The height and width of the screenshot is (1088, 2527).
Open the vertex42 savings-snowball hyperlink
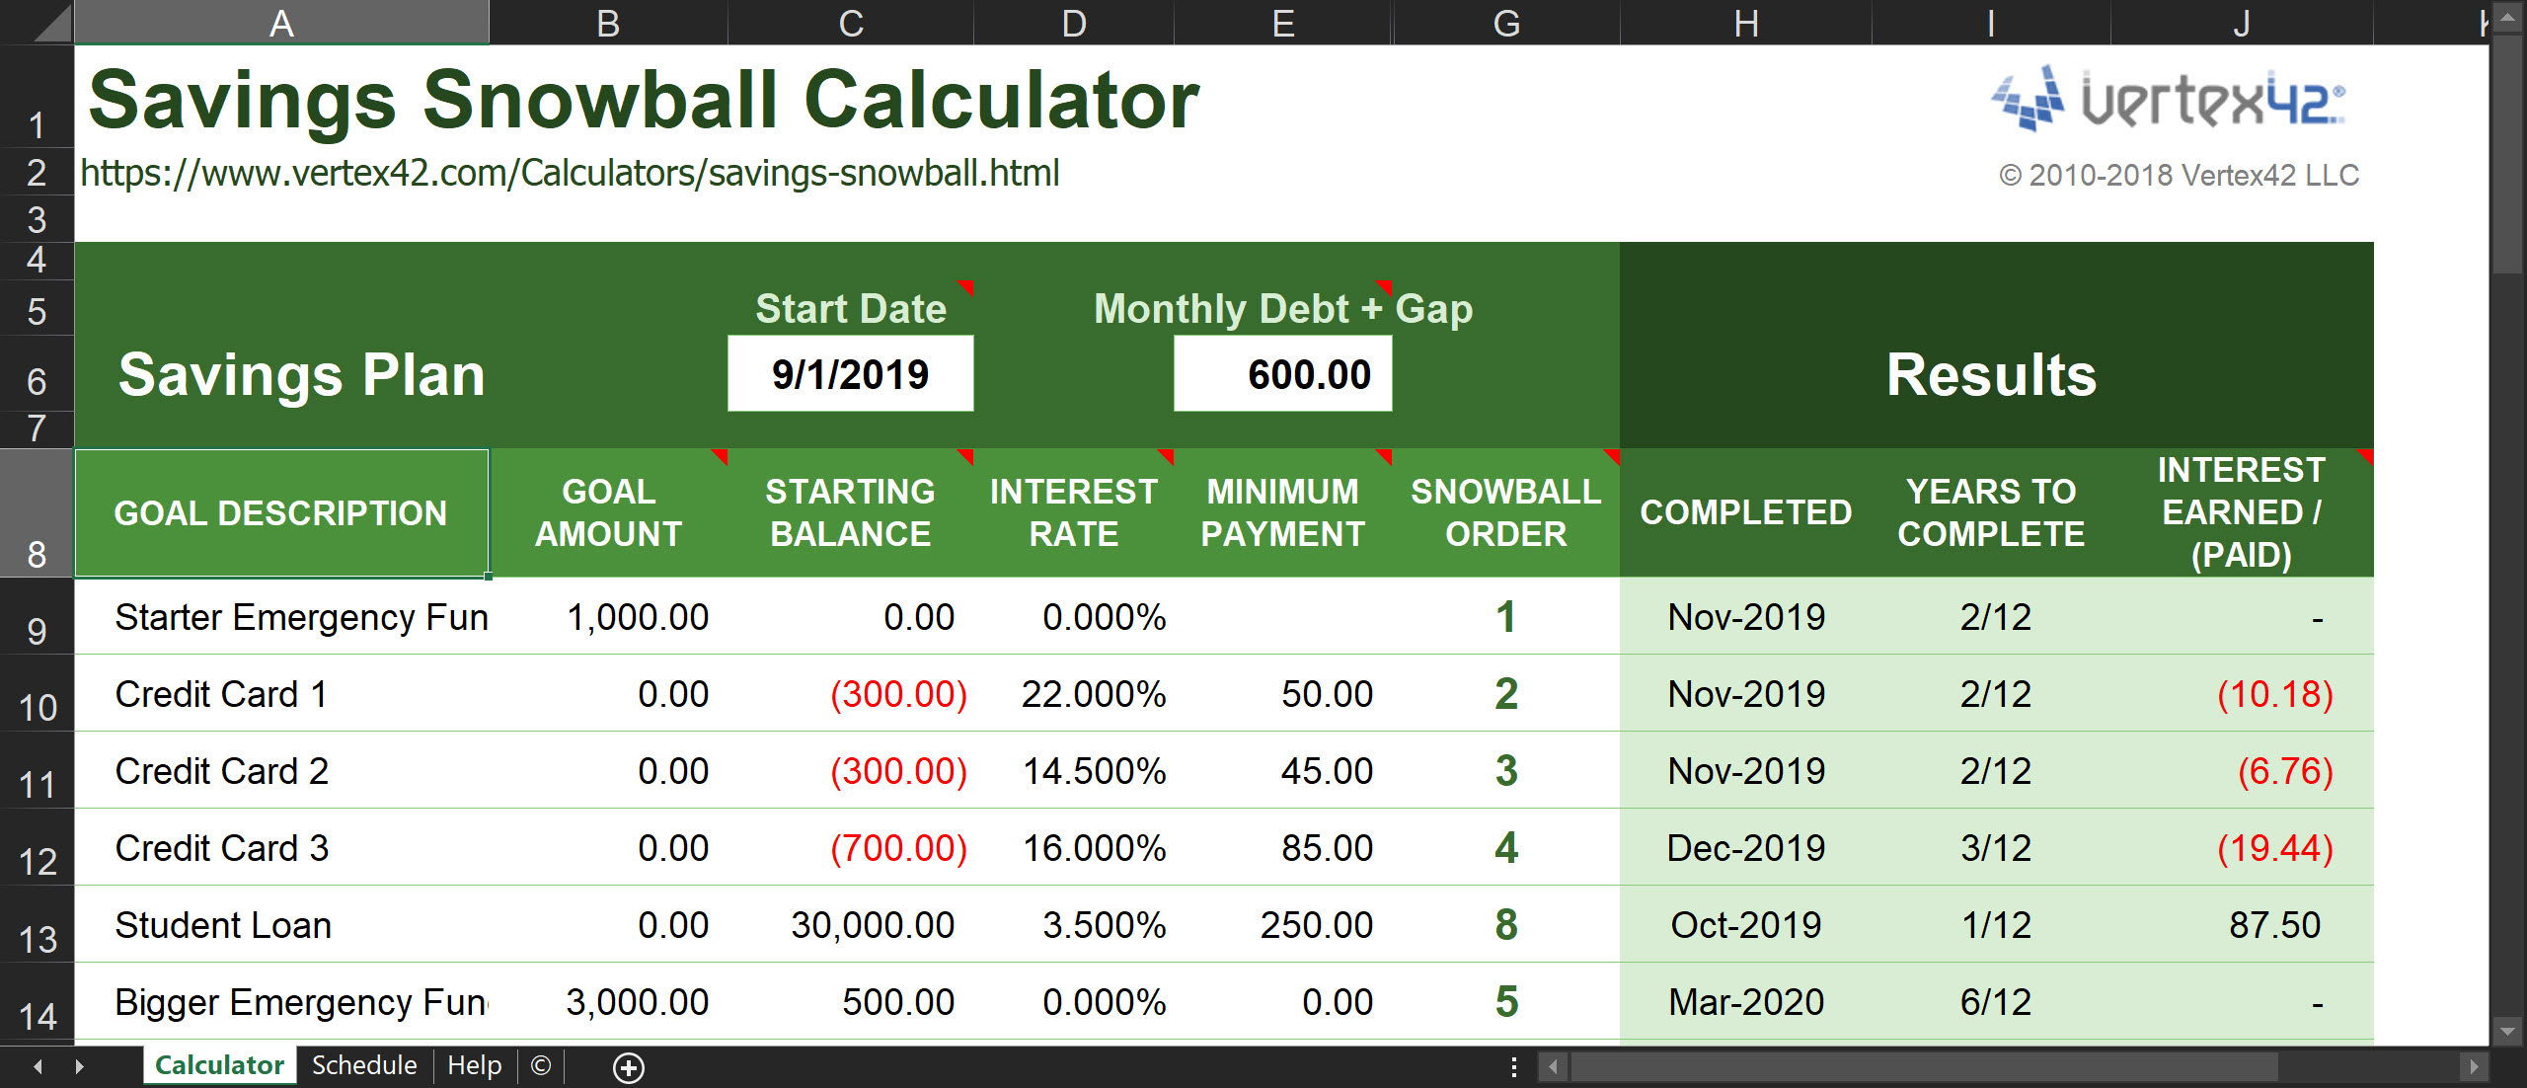570,174
